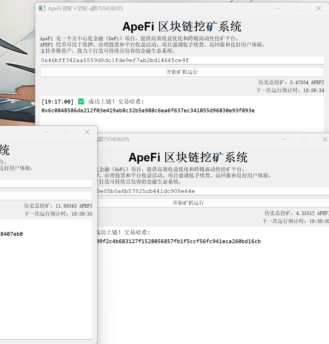This screenshot has height=344, width=329.
Task: Click the transaction hash ending in 260bd16cb
Action: pyautogui.click(x=179, y=241)
